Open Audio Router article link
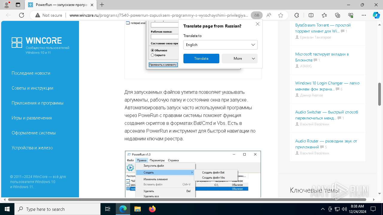383x215 pixels. pos(326,144)
